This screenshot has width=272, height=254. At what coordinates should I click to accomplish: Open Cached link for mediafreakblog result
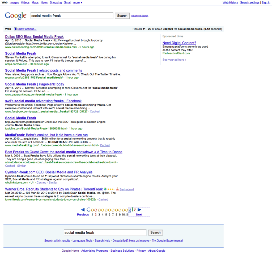(105, 145)
